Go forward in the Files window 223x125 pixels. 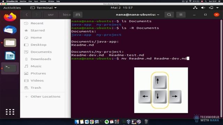click(37, 15)
